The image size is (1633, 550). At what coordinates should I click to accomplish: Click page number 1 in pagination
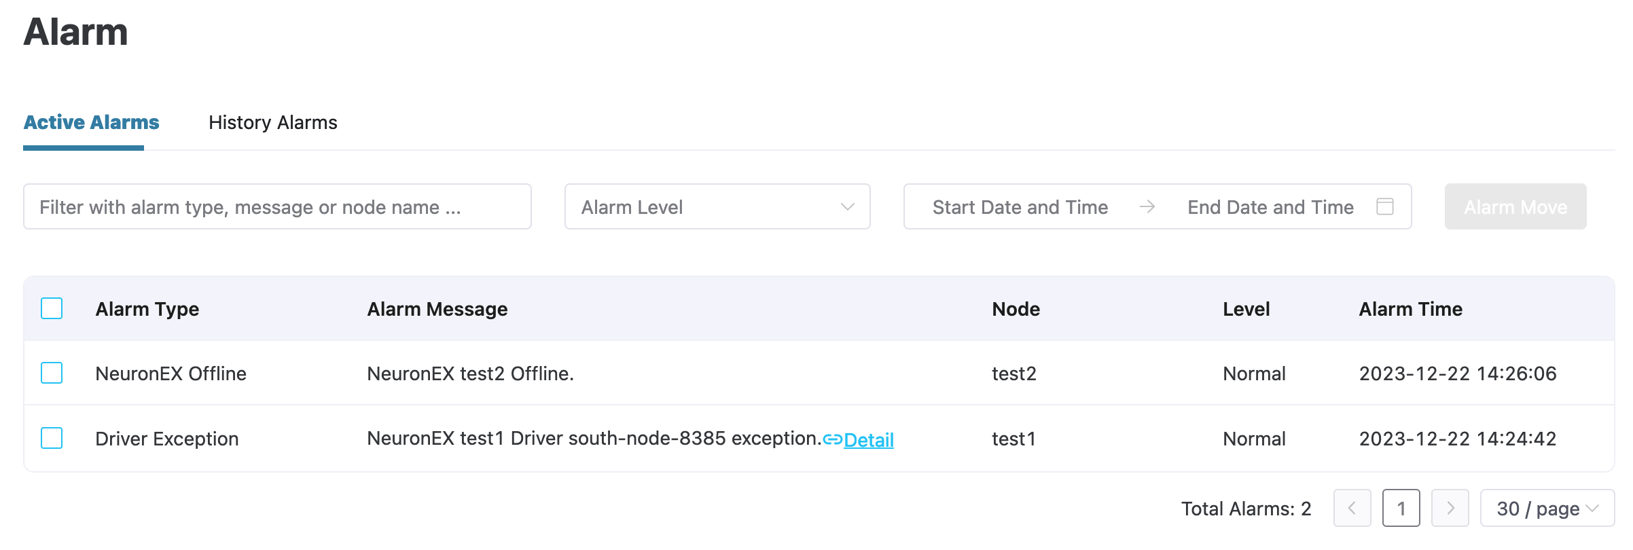(x=1401, y=508)
